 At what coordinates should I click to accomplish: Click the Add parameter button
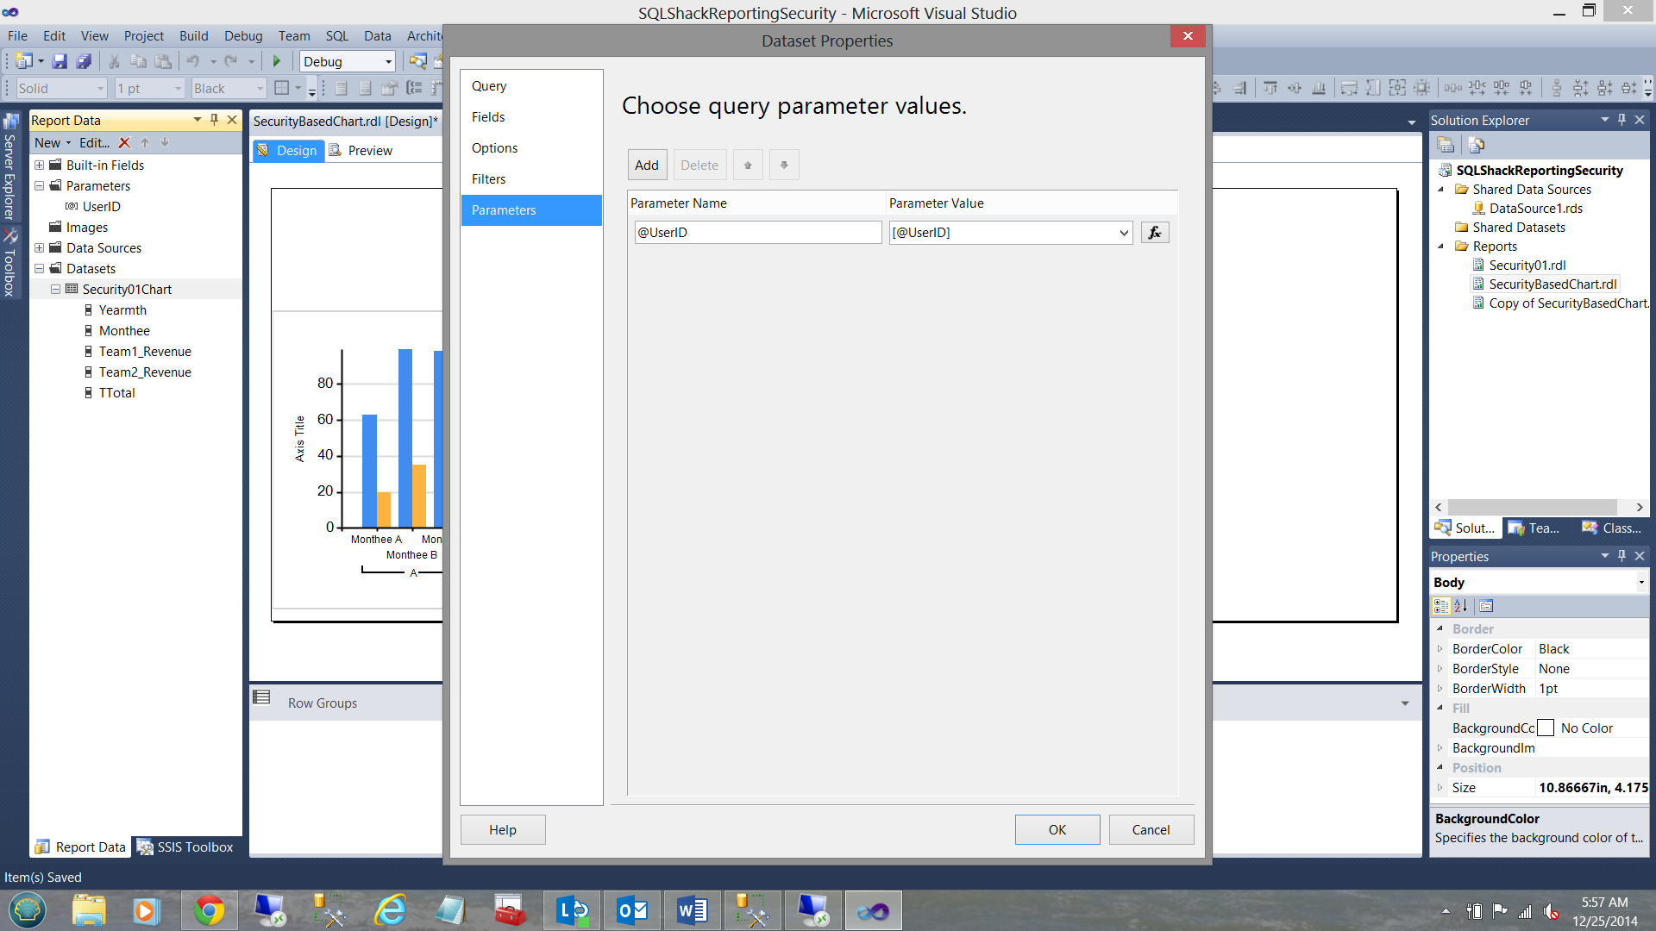pos(646,166)
